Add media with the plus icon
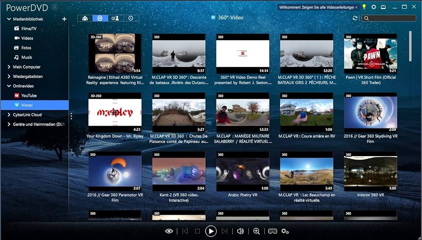Screen dimensions: 422x240 [64, 19]
